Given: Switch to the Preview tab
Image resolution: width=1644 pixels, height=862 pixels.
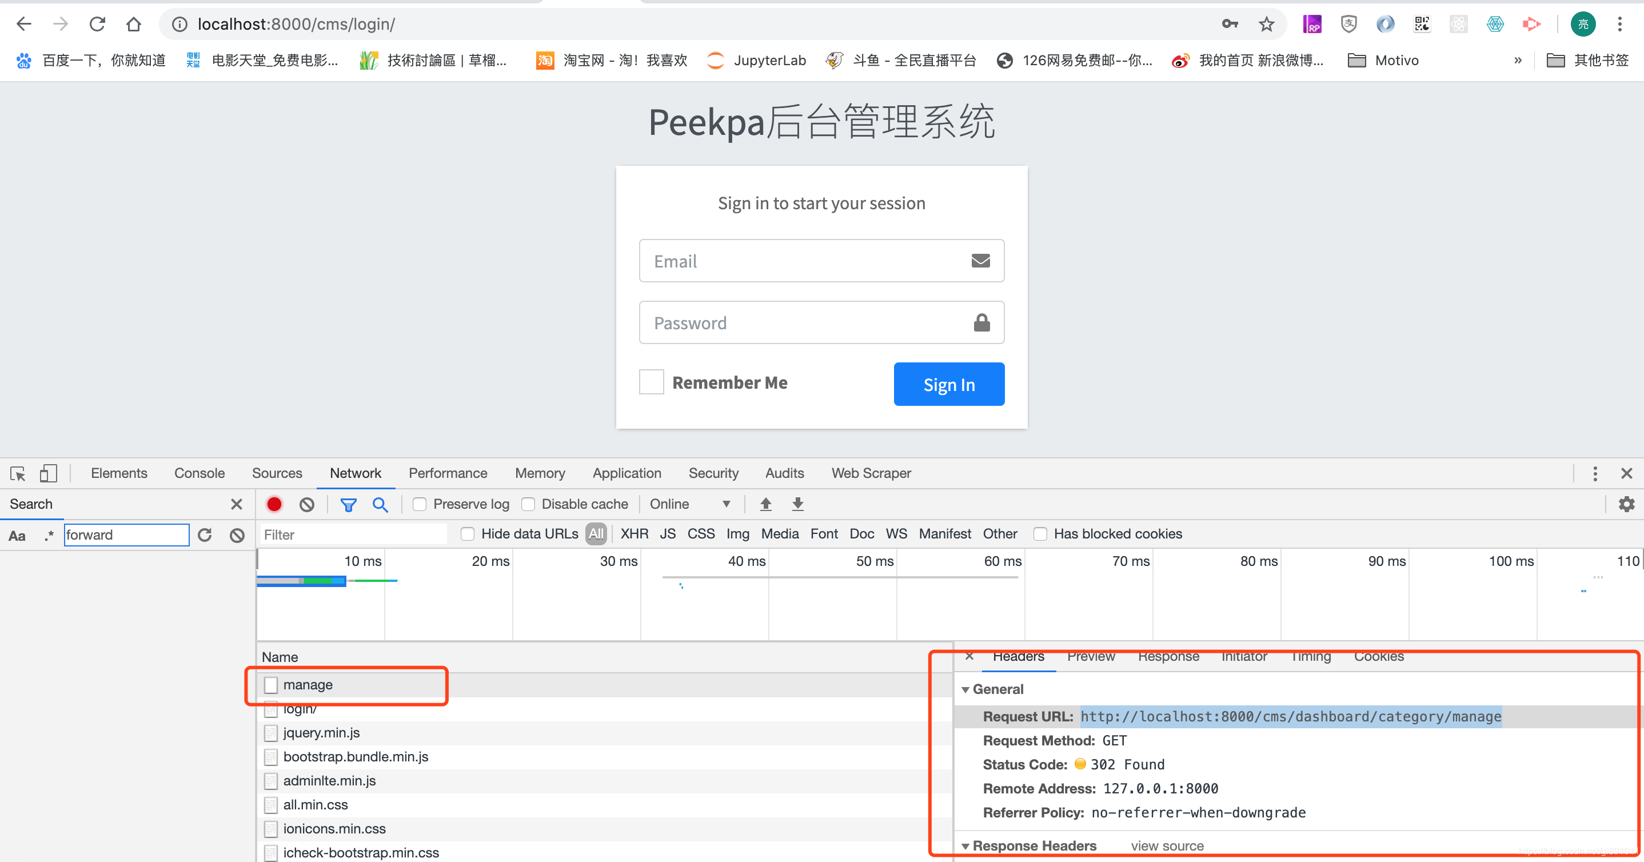Looking at the screenshot, I should 1091,656.
